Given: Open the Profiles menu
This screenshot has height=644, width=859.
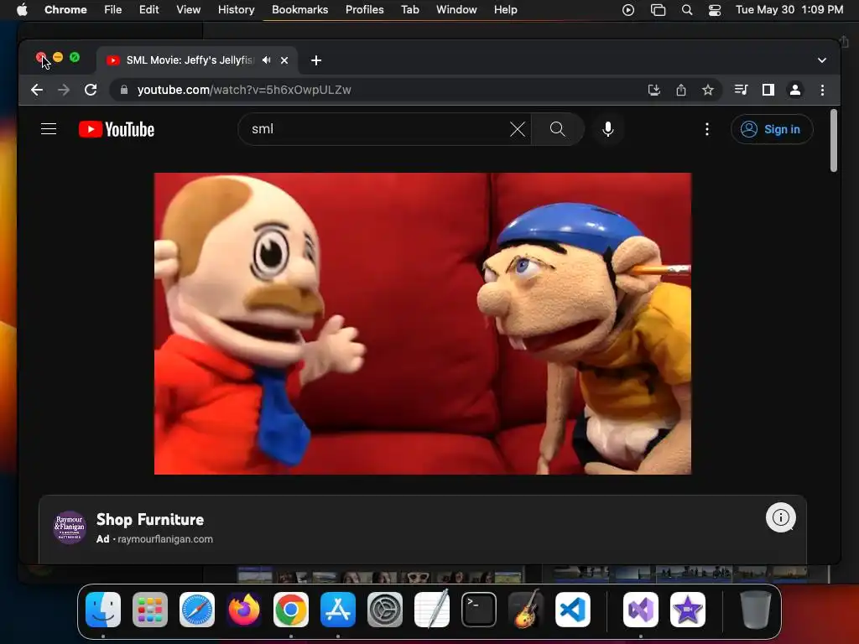Looking at the screenshot, I should (364, 10).
